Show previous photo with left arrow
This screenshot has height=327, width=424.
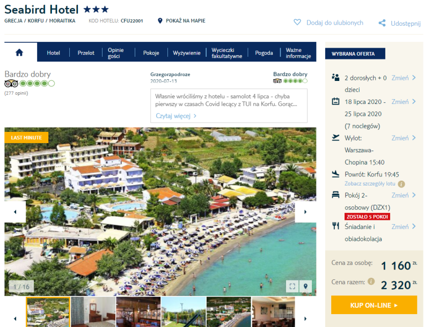click(15, 212)
